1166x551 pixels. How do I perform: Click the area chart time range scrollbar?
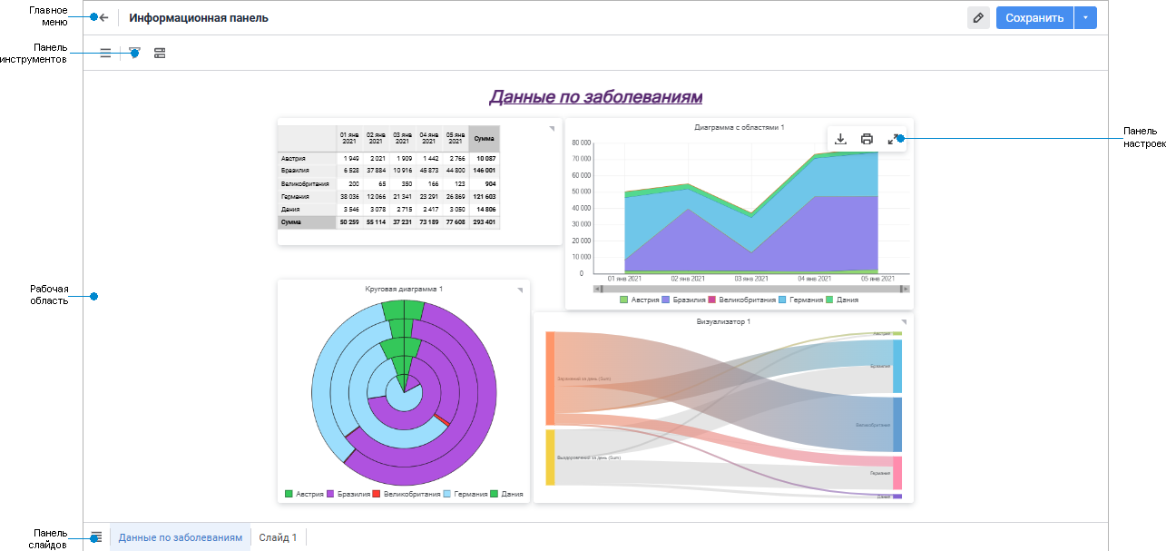coord(751,289)
